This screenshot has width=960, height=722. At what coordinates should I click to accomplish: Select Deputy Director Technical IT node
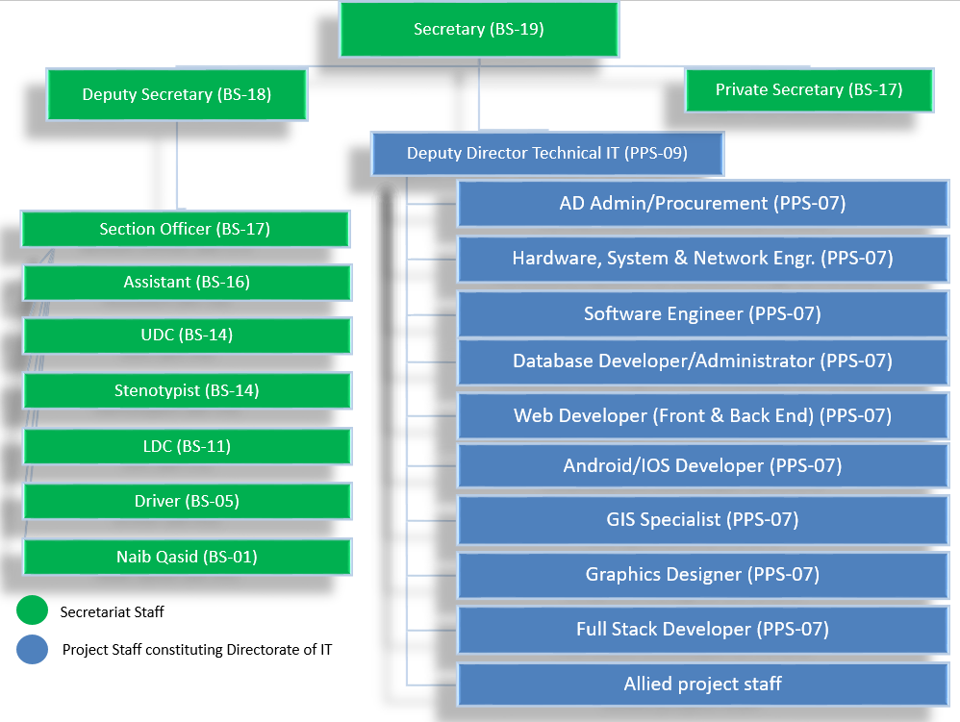click(x=546, y=153)
